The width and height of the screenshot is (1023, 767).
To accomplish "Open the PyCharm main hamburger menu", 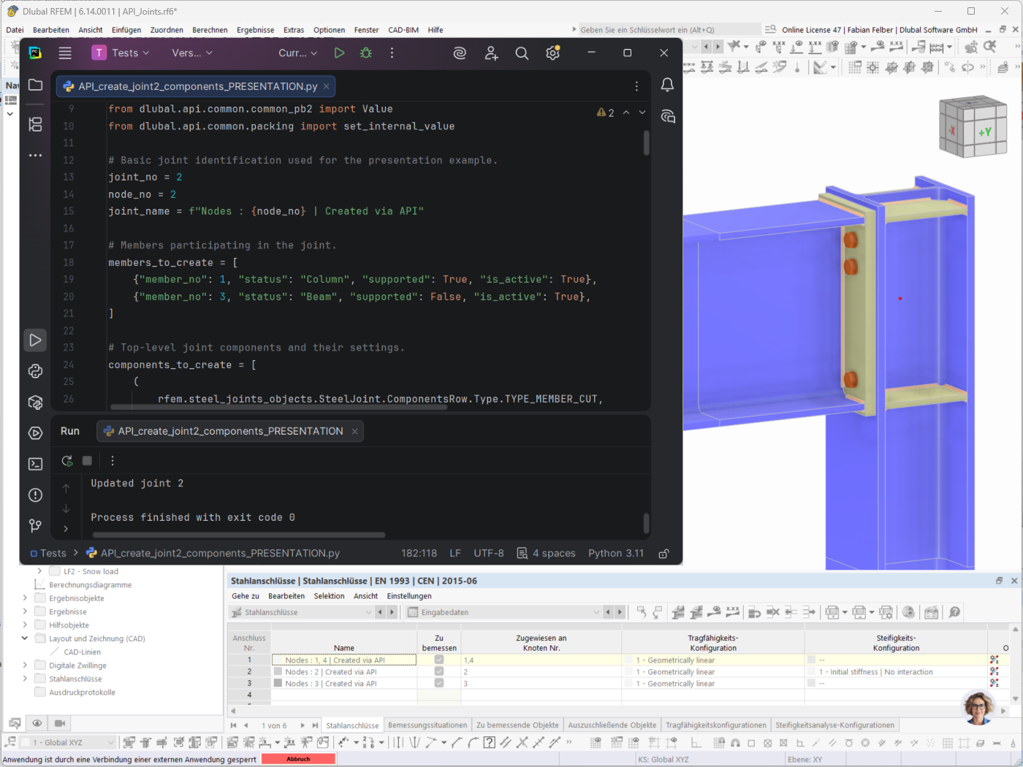I will pos(65,53).
